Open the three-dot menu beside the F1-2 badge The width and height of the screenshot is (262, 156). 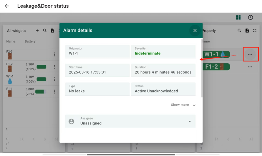[250, 67]
